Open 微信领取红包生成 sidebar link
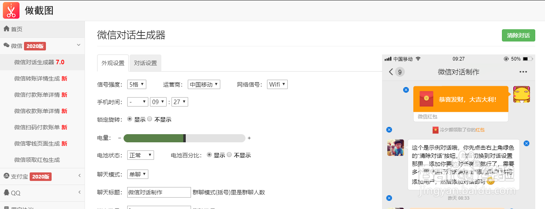 37,160
